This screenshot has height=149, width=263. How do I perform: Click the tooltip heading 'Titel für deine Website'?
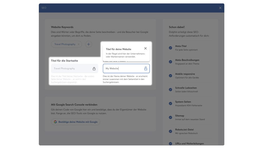[118, 49]
